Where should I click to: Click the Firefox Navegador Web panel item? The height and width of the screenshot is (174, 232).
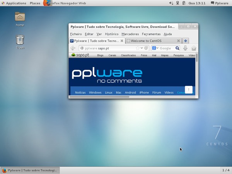[x=65, y=3]
